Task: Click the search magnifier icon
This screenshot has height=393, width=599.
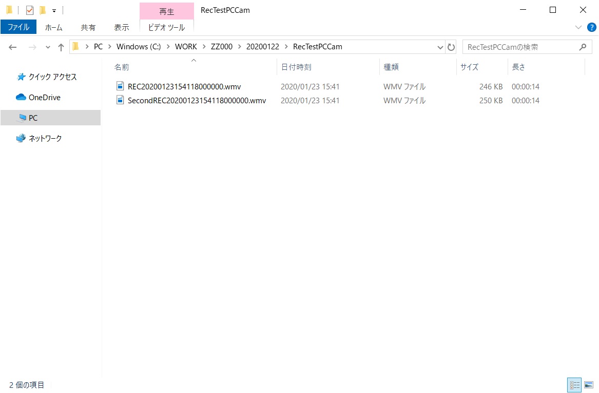Action: coord(583,47)
